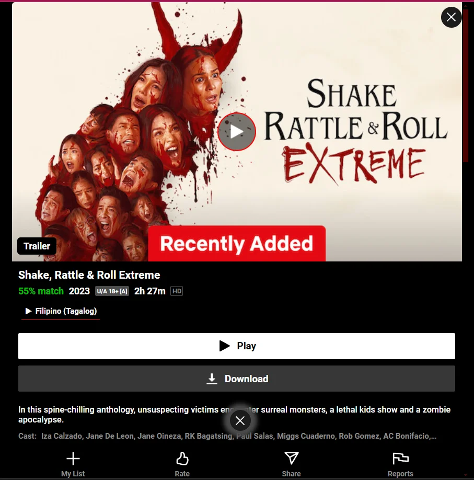Viewport: 474px width, 480px height.
Task: Click the HD quality badge
Action: [x=177, y=291]
